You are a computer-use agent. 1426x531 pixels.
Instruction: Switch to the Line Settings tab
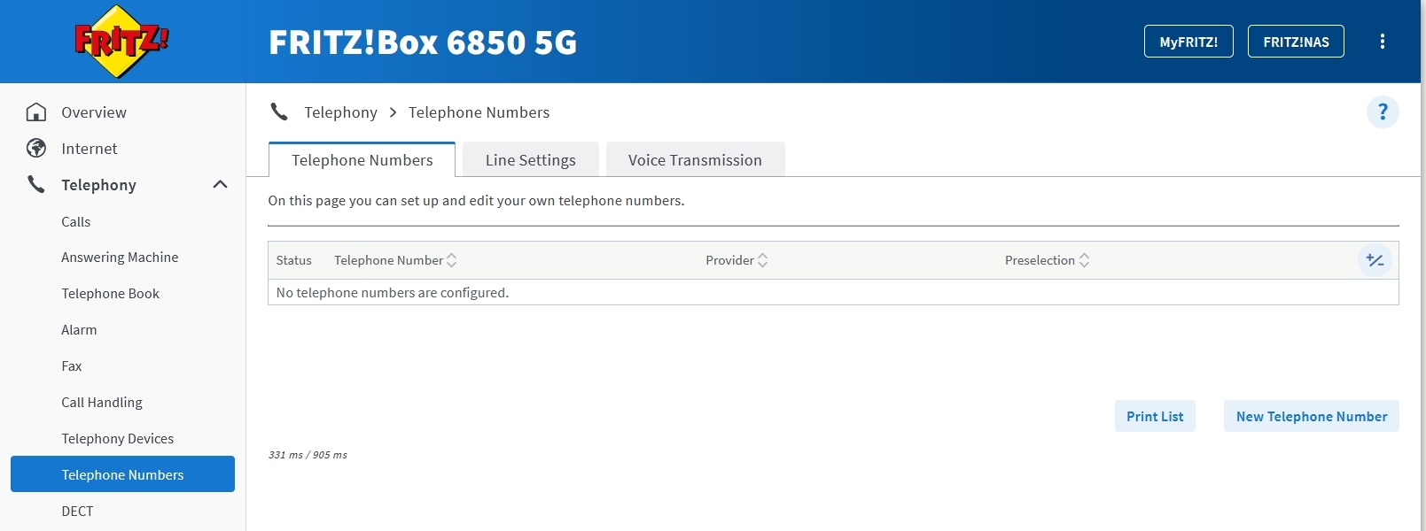coord(531,160)
